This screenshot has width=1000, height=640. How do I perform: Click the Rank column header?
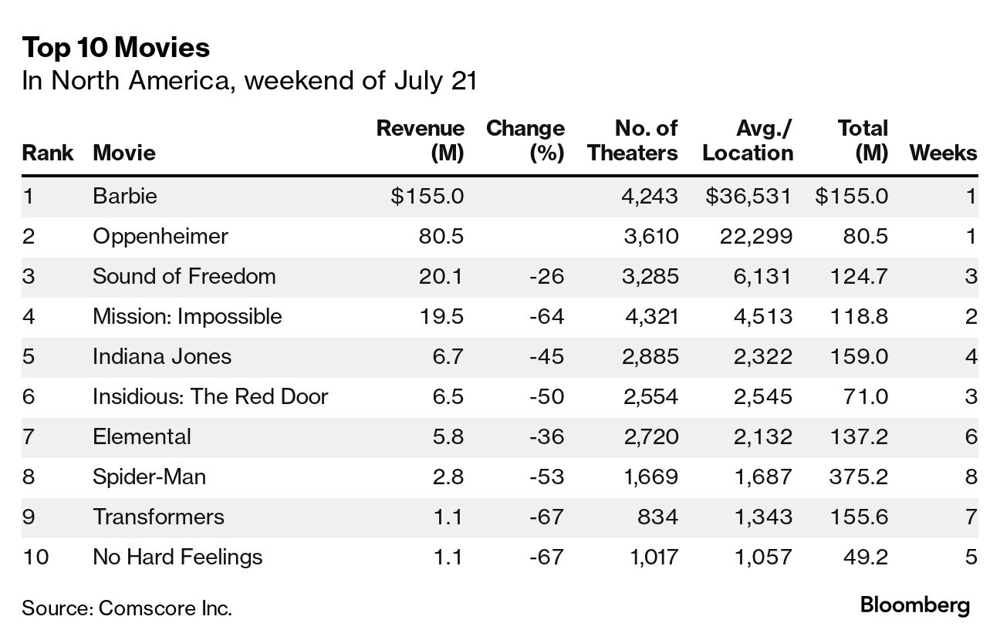click(47, 153)
